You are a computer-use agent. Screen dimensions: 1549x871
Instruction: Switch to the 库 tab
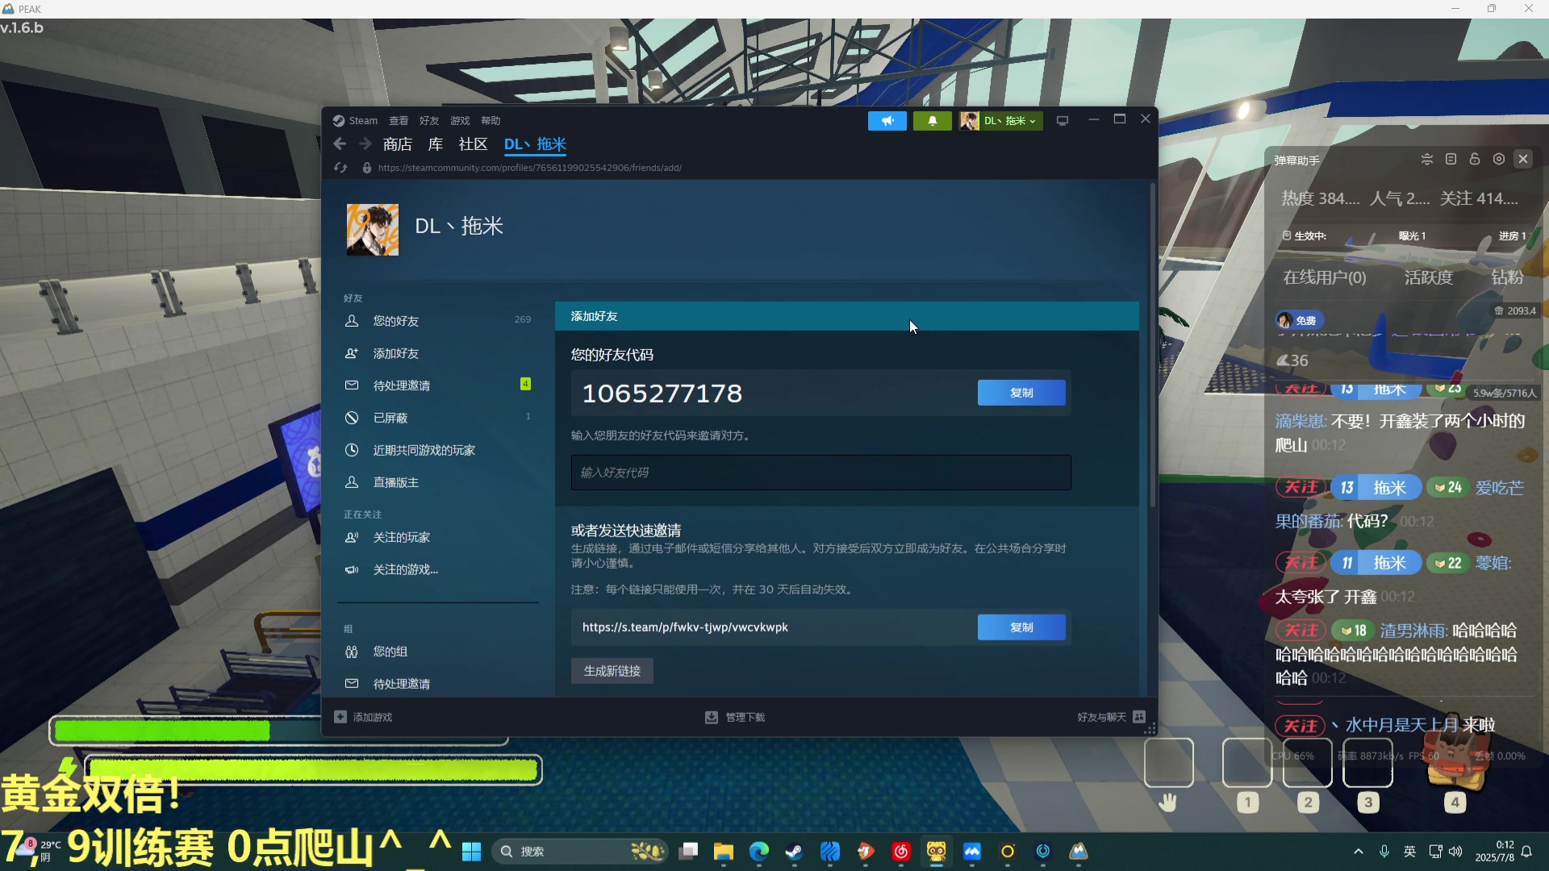pos(436,144)
